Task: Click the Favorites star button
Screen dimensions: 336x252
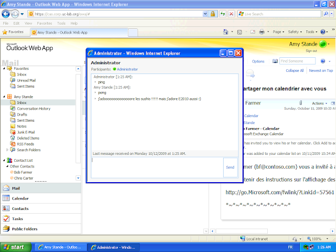Action: click(x=13, y=32)
